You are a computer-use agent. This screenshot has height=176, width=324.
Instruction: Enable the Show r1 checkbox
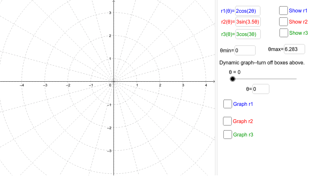click(x=283, y=11)
